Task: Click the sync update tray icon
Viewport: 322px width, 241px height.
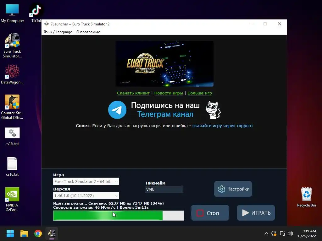Action: (274, 233)
